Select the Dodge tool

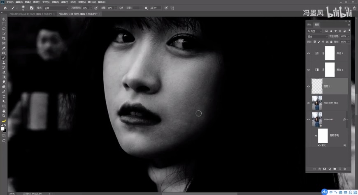[4, 87]
